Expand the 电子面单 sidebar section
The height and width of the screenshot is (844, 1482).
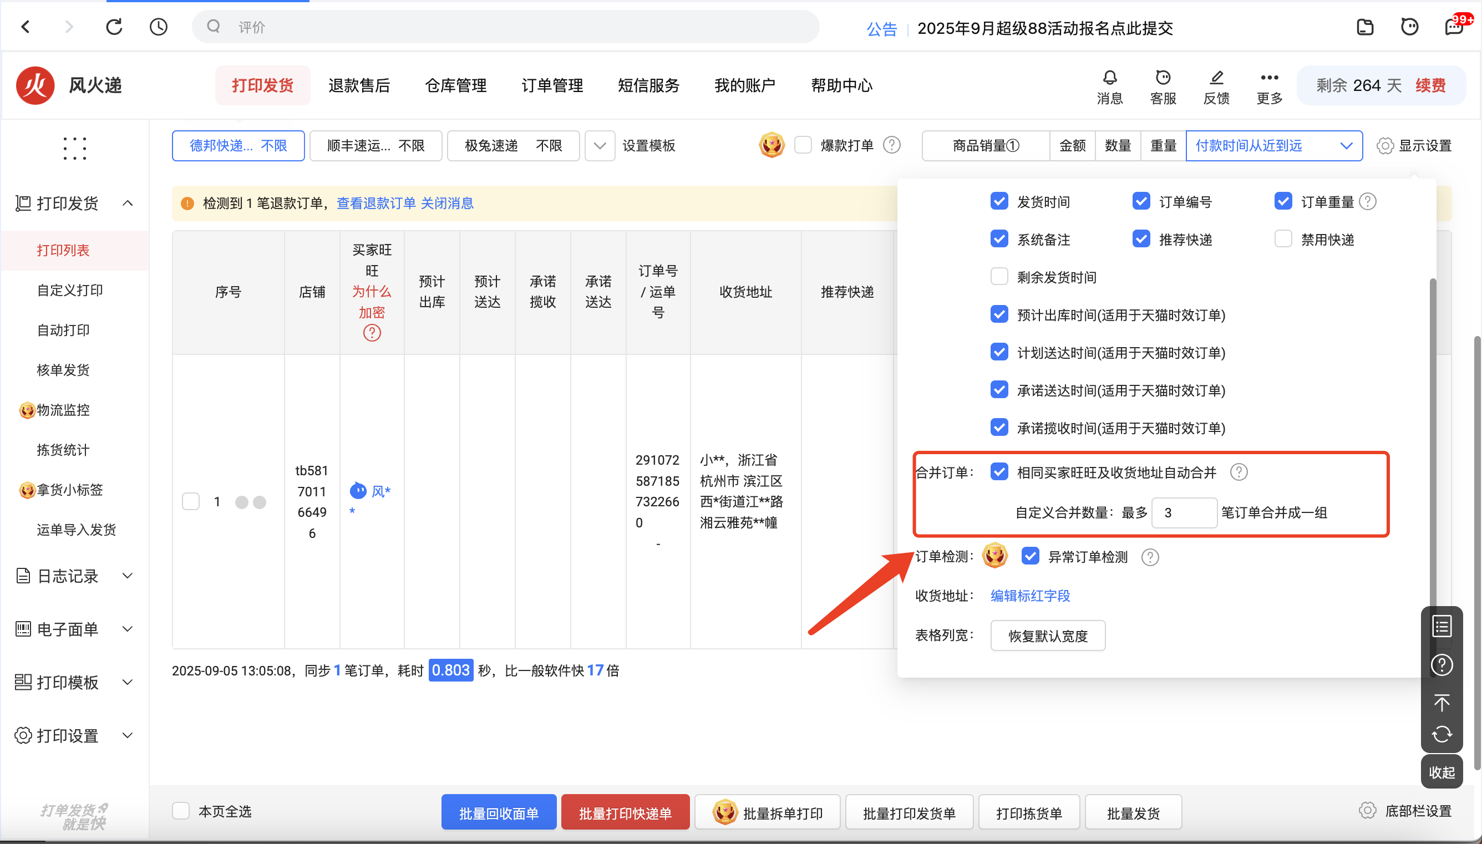click(128, 629)
